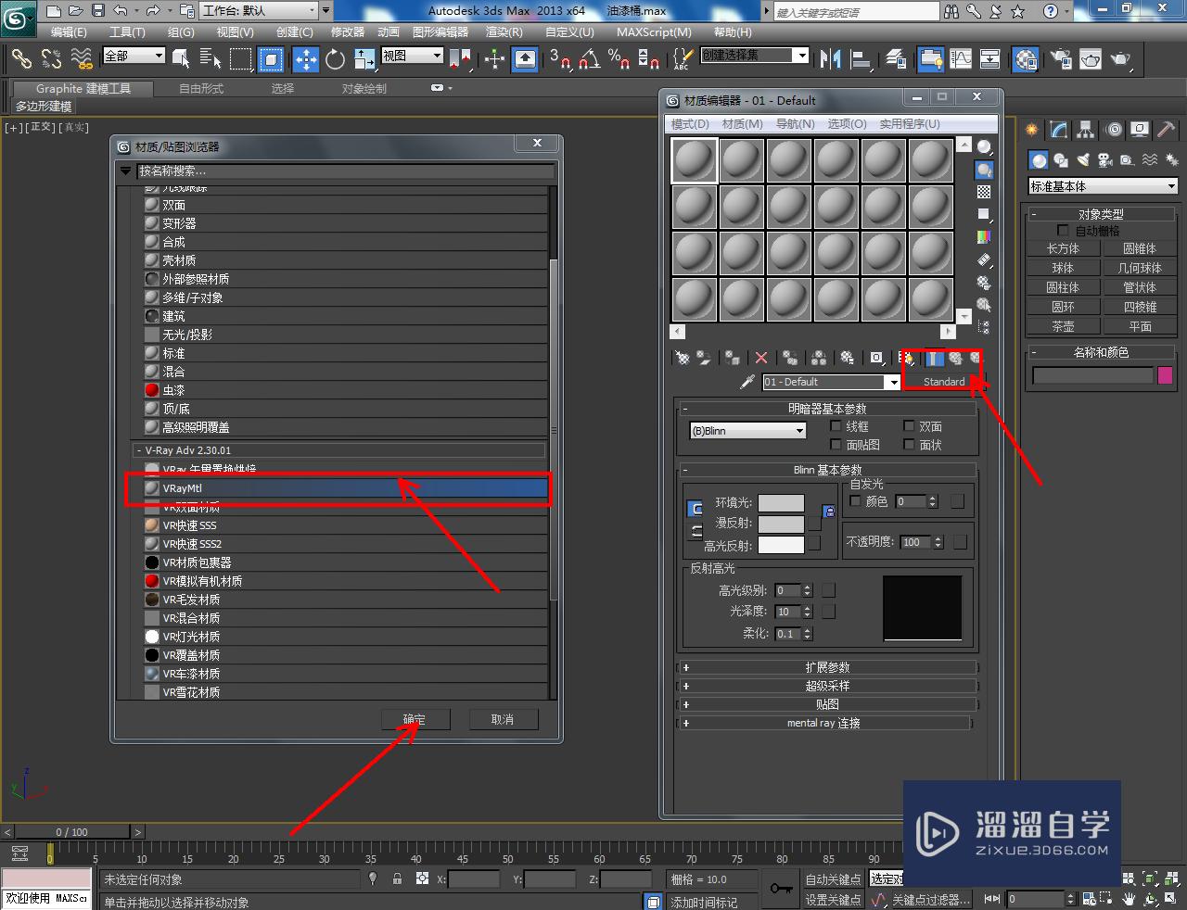Pick material from object eyedropper icon
The width and height of the screenshot is (1187, 910).
click(747, 382)
